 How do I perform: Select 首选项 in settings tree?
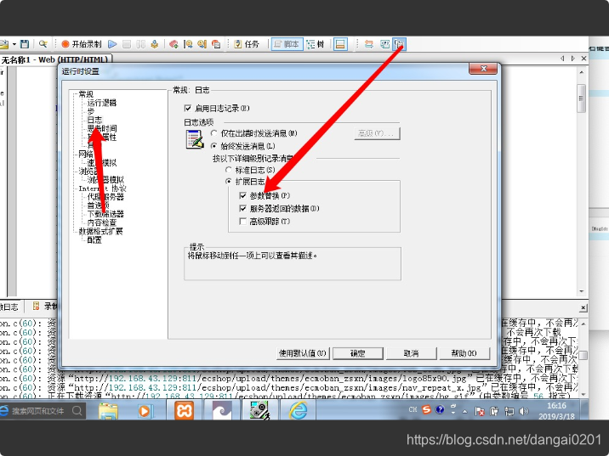point(99,205)
